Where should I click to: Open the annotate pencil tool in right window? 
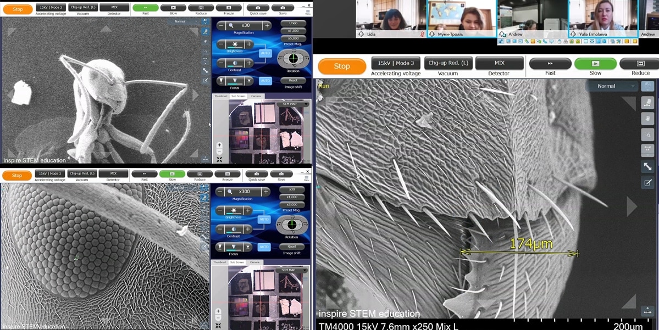[647, 182]
